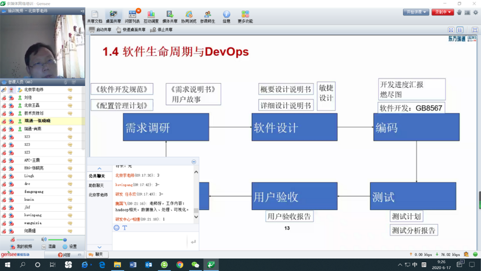The width and height of the screenshot is (481, 271).
Task: Select the 媒体共享 media sharing icon
Action: click(169, 17)
